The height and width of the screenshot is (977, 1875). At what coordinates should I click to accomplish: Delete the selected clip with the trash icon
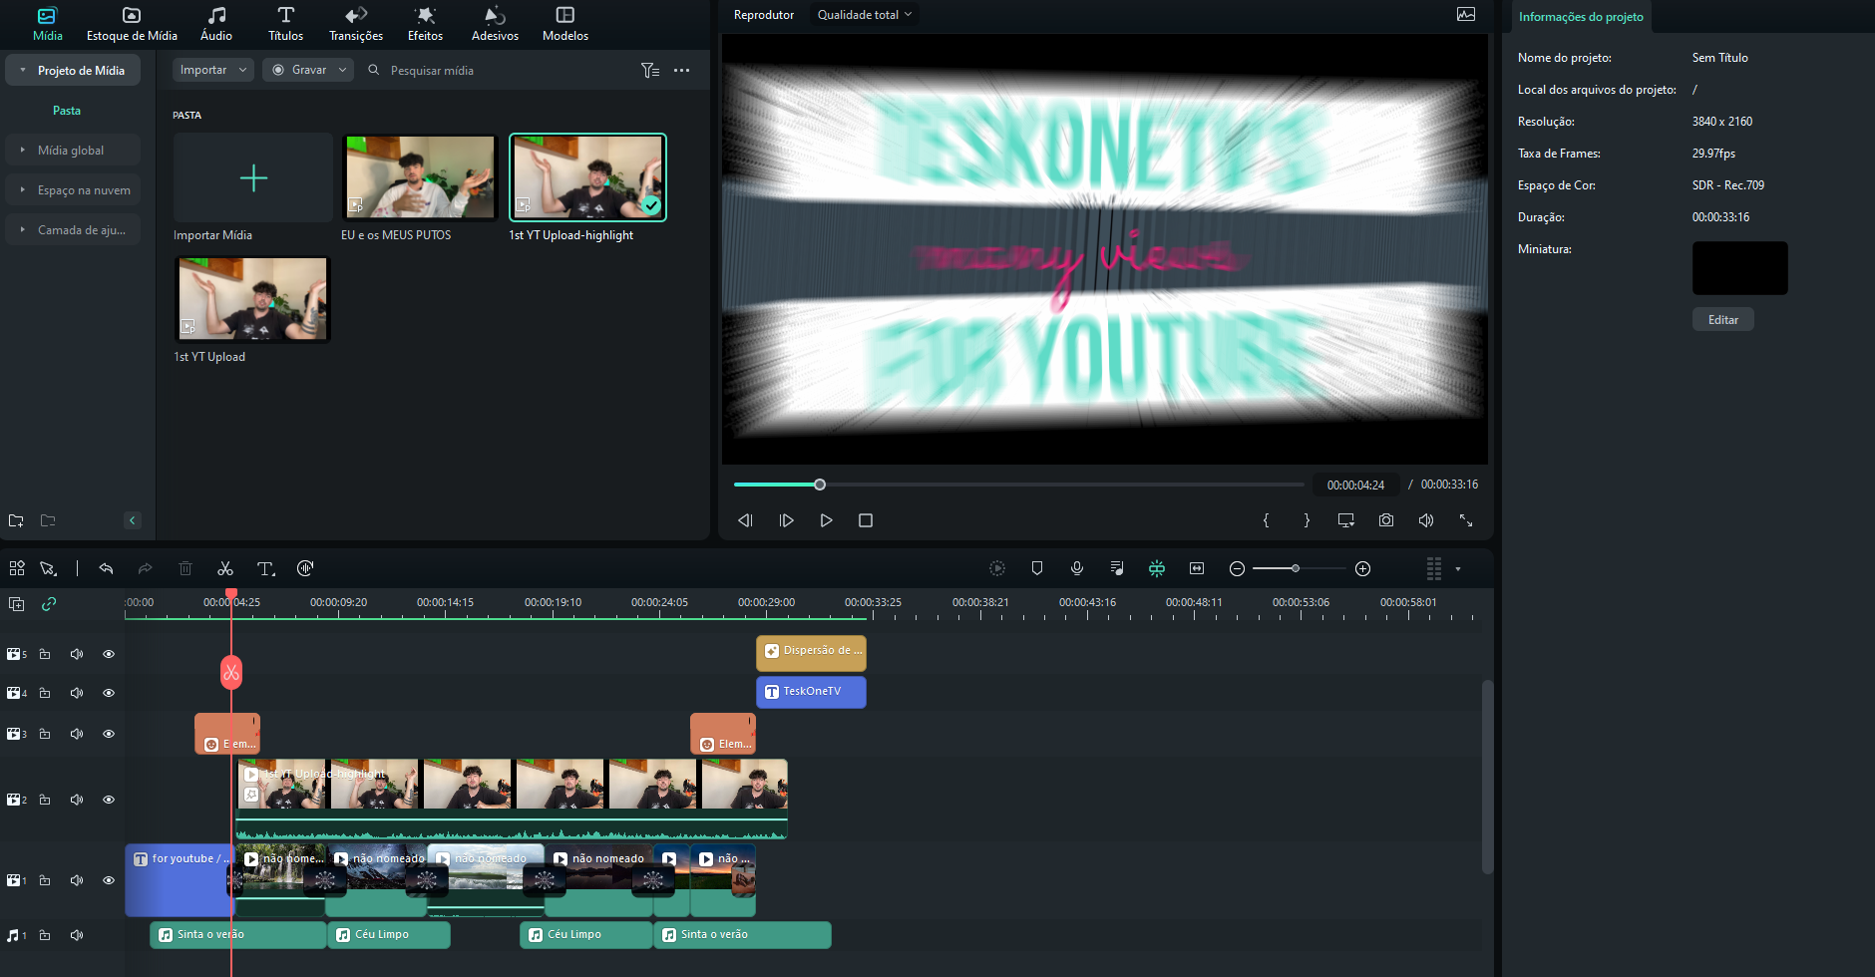pos(186,568)
